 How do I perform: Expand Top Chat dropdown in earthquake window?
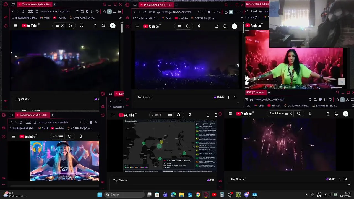[x=120, y=180]
